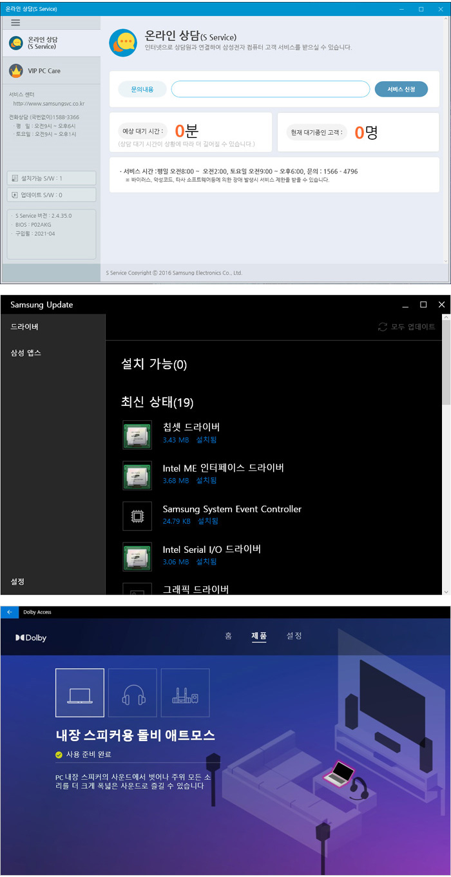The width and height of the screenshot is (451, 877).
Task: Click the 사용 준비 완료 checkmark icon
Action: [x=59, y=754]
